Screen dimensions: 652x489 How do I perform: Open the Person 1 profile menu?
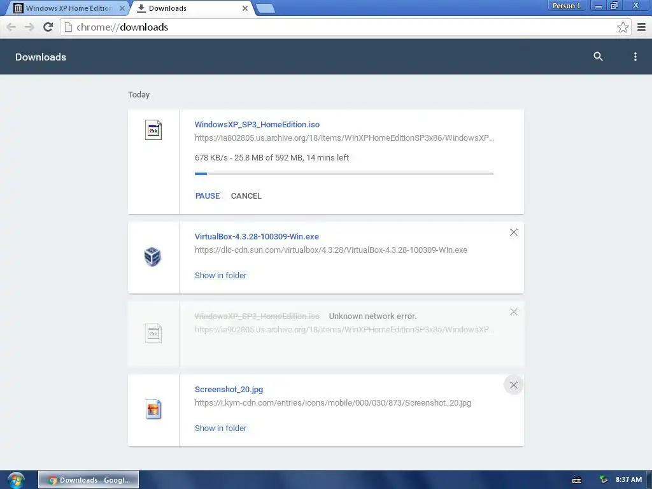(566, 6)
